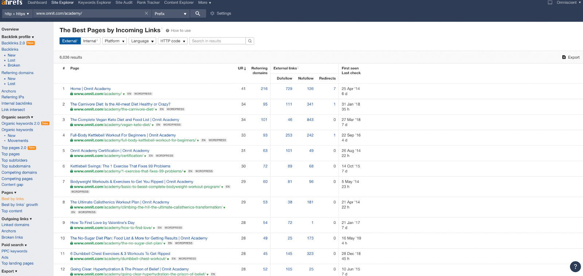Go to Rank Tracker in navigation

[148, 3]
